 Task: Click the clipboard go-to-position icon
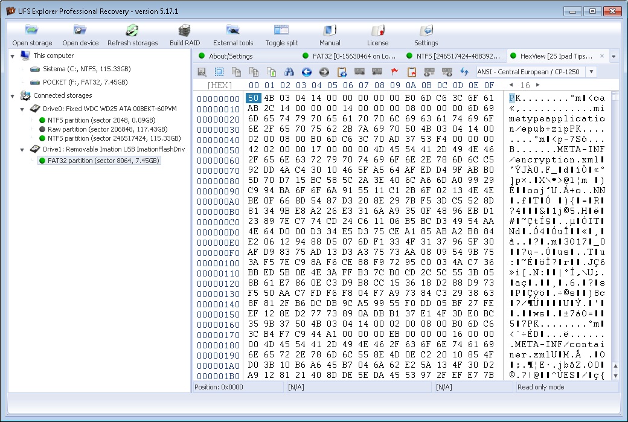pyautogui.click(x=342, y=72)
